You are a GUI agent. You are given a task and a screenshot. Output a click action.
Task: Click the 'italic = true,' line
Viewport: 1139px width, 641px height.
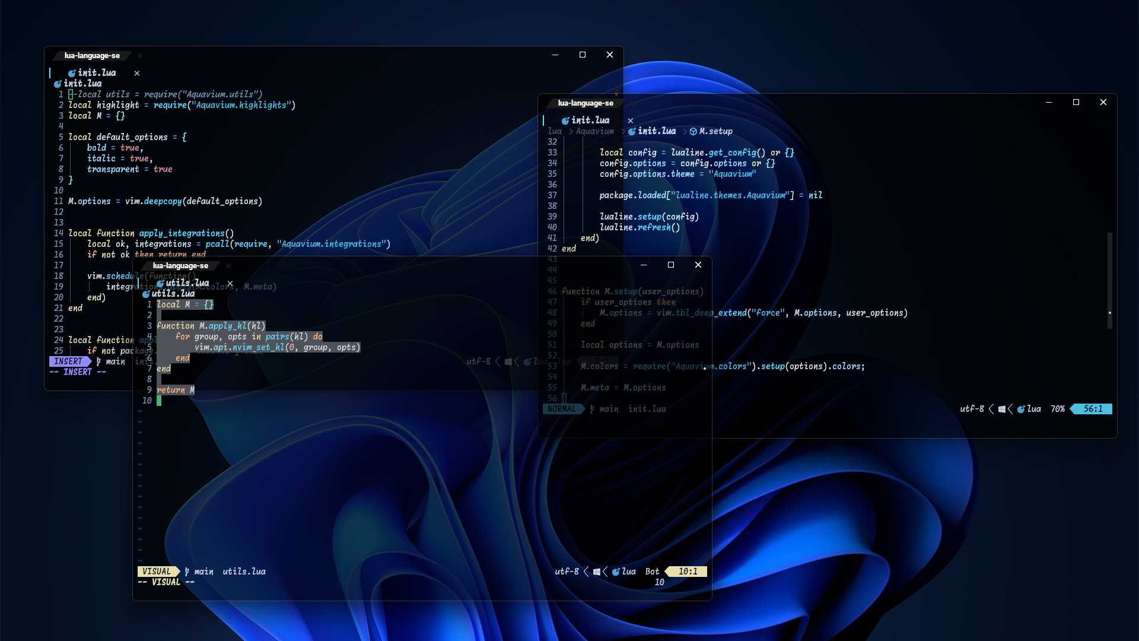[x=120, y=158]
